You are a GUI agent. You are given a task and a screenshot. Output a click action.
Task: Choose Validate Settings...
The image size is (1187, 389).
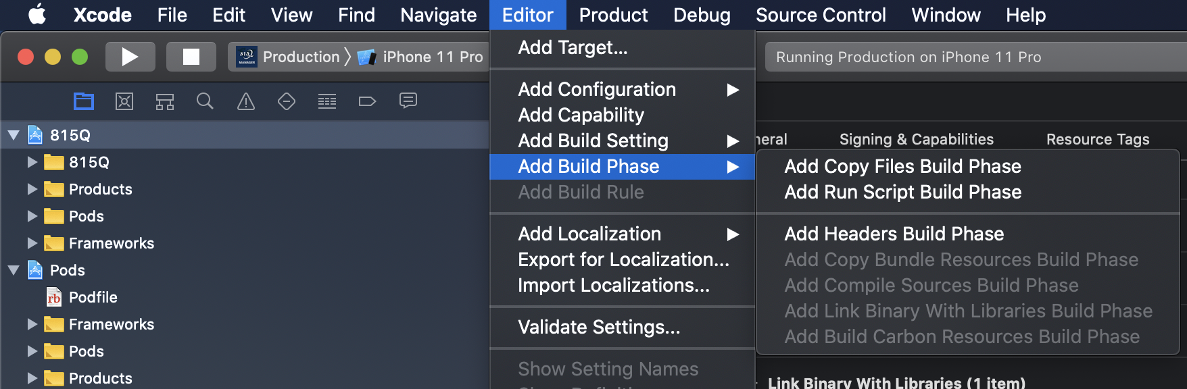click(622, 327)
